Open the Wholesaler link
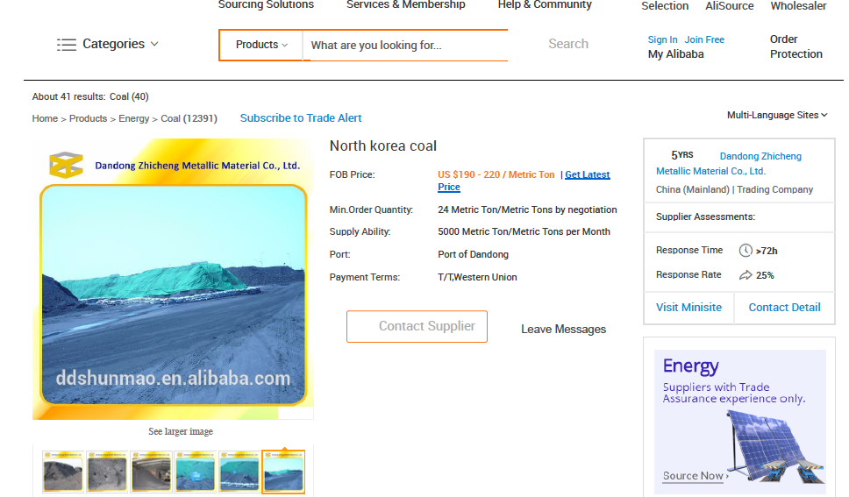849x497 pixels. click(798, 6)
